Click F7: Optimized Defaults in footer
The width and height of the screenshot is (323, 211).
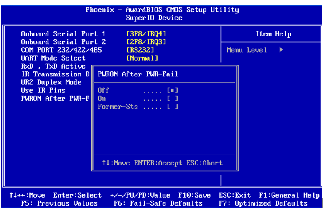[x=263, y=203]
